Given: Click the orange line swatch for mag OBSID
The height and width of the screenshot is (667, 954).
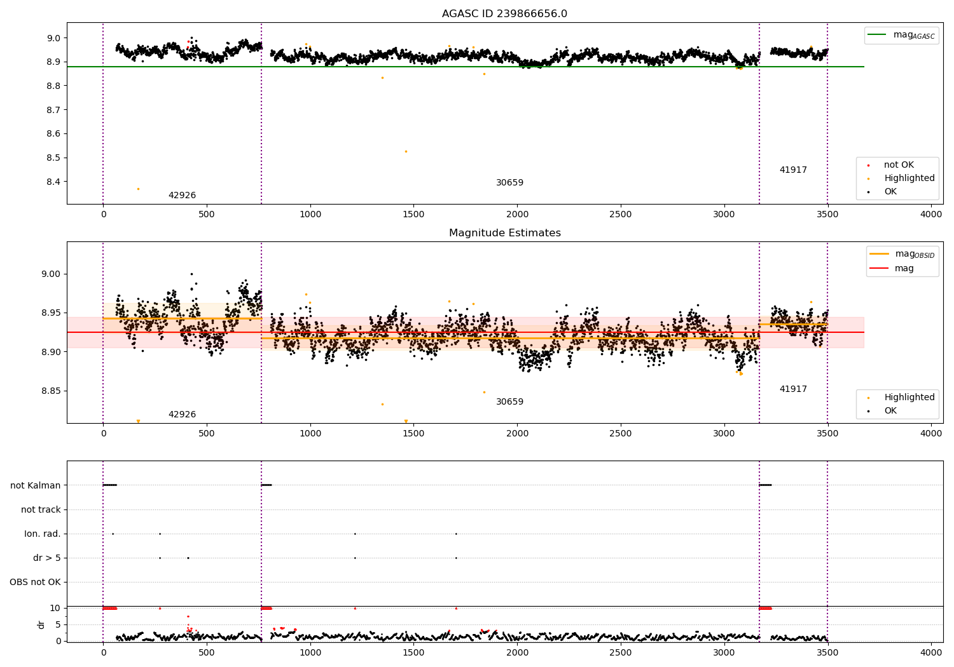Looking at the screenshot, I should [x=879, y=254].
